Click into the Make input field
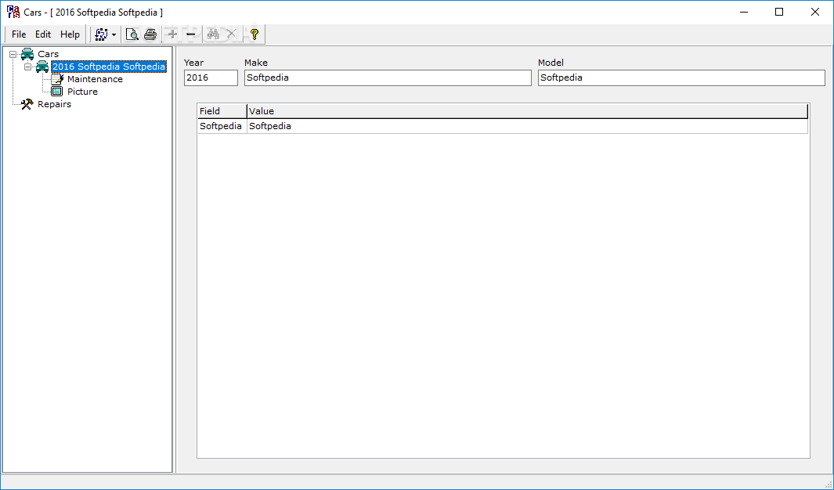This screenshot has height=490, width=834. click(388, 77)
